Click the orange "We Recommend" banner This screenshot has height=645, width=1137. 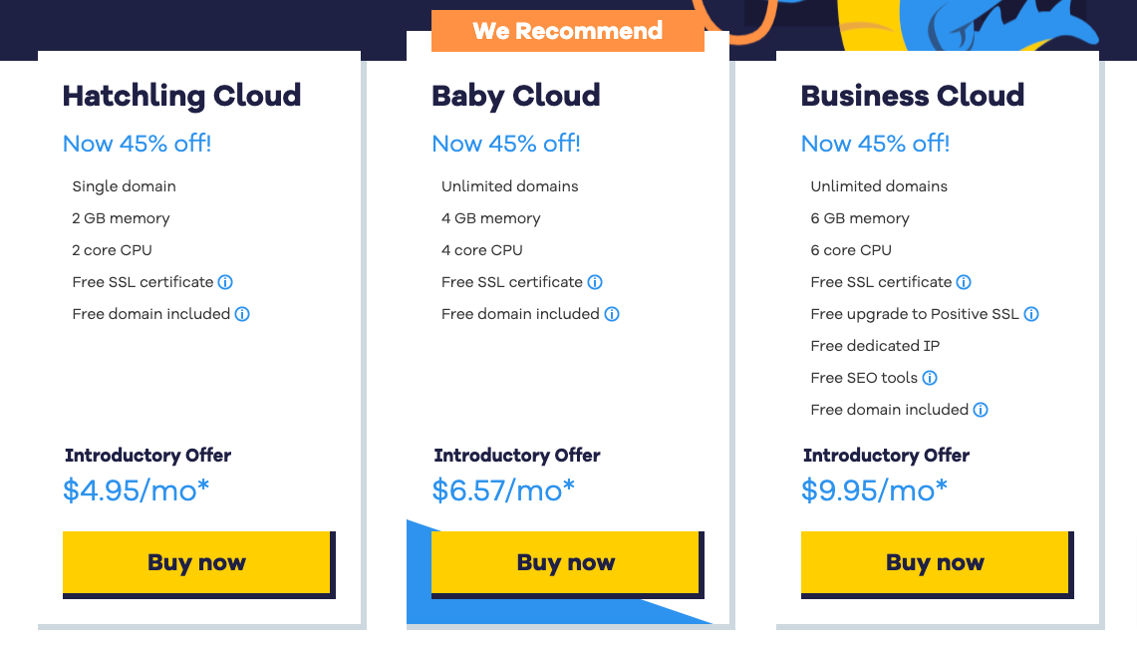(x=567, y=31)
